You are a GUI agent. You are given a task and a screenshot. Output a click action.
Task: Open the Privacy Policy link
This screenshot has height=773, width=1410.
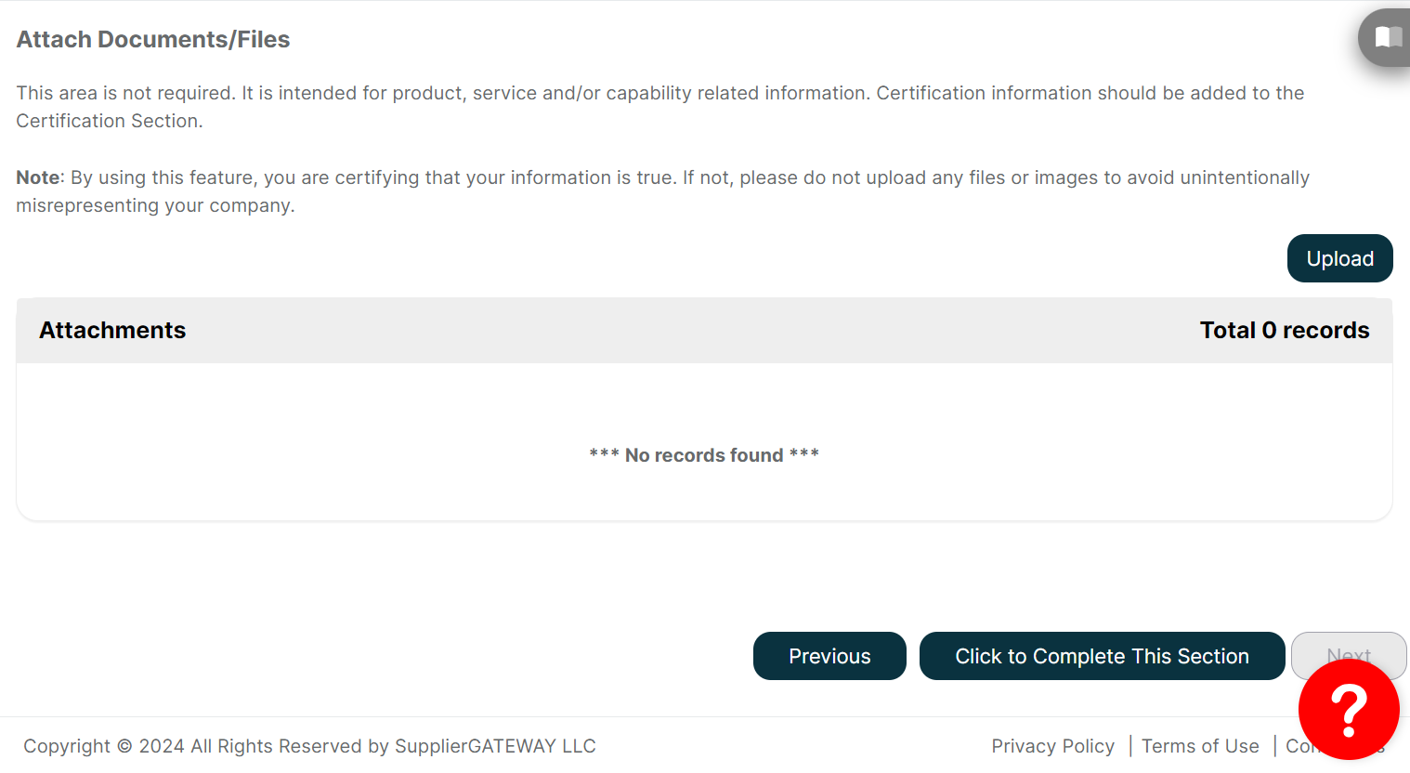1052,746
